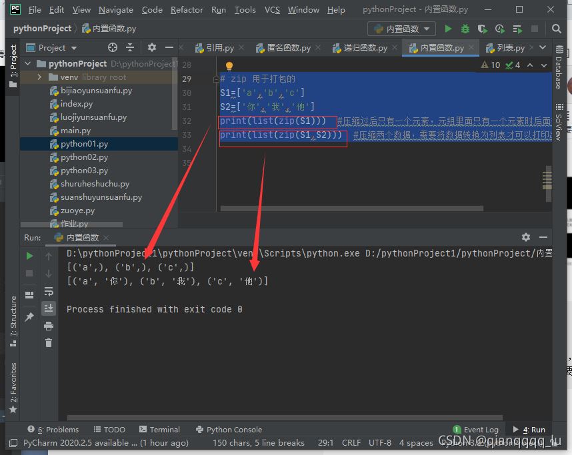Toggle scroll to end in the Run console
The image size is (572, 455).
click(49, 308)
